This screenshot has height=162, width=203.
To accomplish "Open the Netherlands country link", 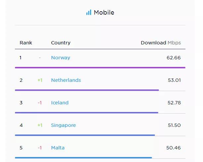I will point(66,80).
